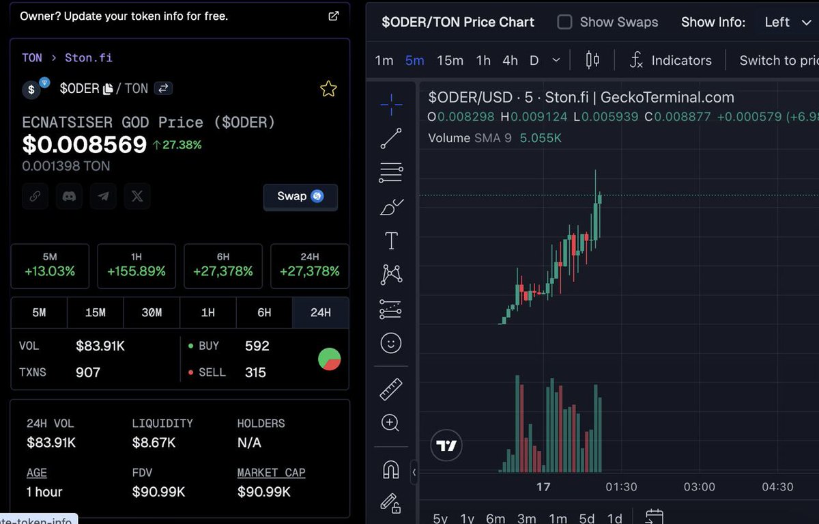The height and width of the screenshot is (524, 819).
Task: Open the chart patterns tool
Action: point(391,275)
